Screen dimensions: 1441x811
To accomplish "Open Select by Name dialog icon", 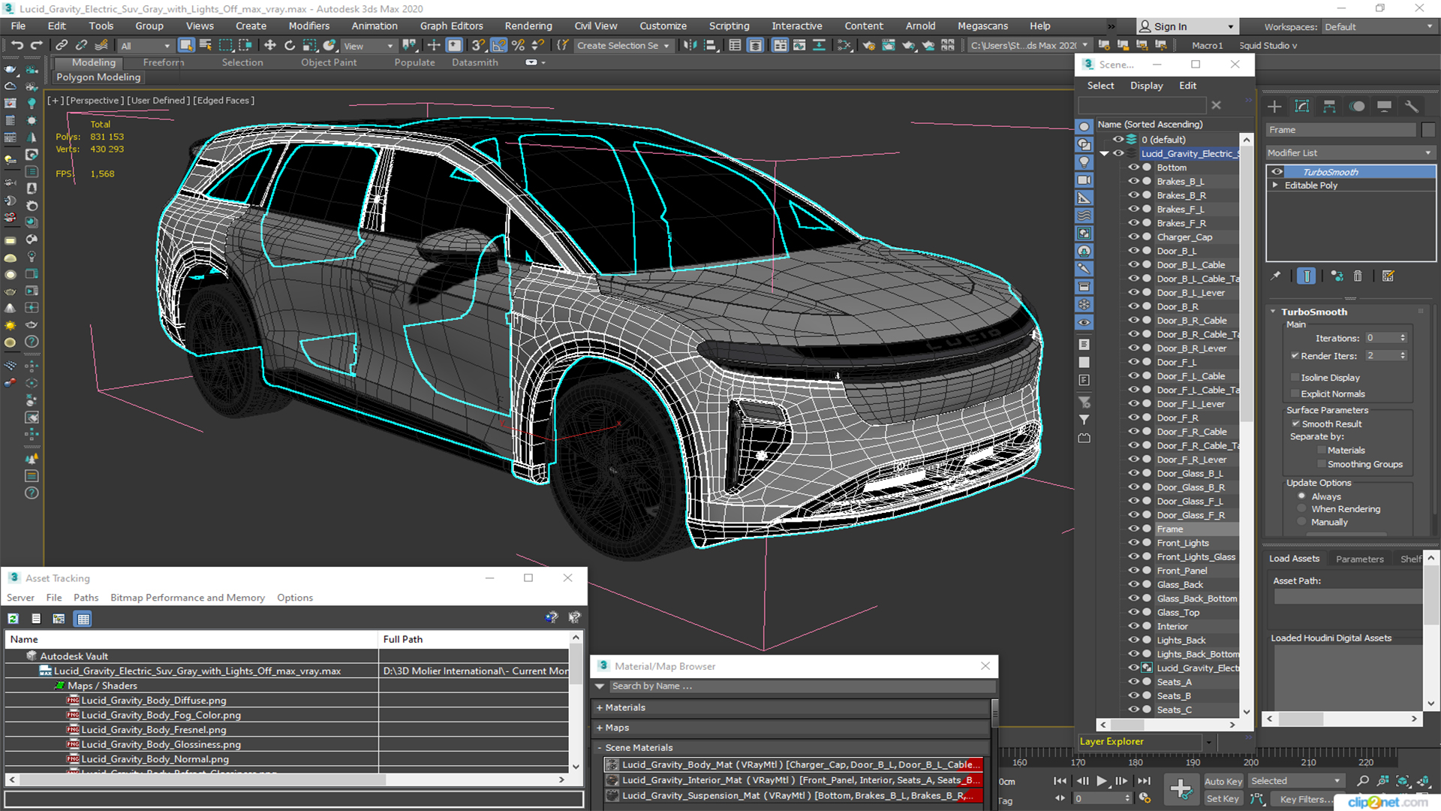I will click(x=206, y=46).
